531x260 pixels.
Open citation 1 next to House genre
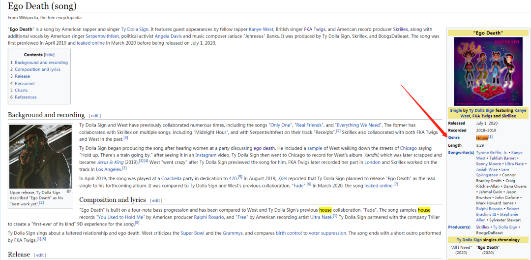(x=490, y=137)
